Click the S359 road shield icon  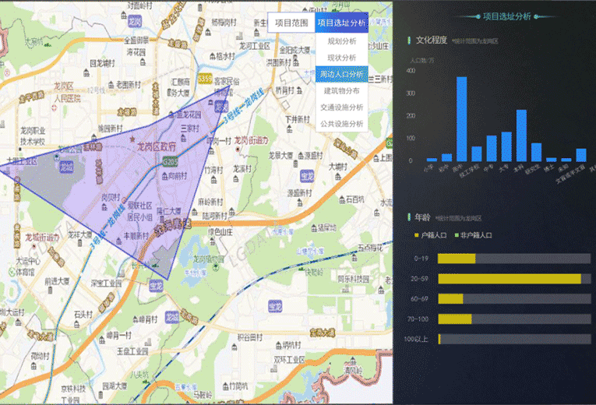(206, 78)
